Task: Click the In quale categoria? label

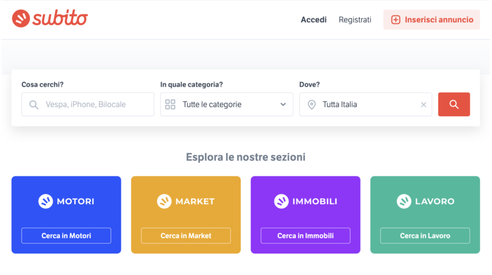Action: (191, 84)
